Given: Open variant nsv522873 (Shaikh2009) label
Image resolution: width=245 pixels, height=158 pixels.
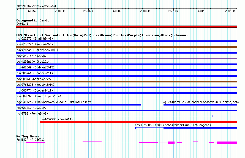Looking at the screenshot, I should (35, 38).
